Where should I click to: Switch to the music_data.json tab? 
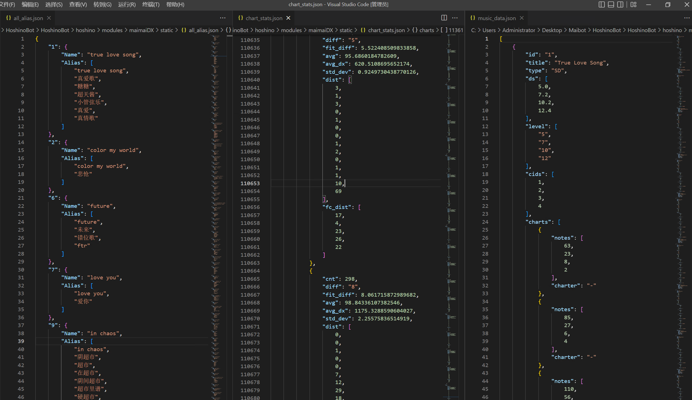click(x=497, y=18)
